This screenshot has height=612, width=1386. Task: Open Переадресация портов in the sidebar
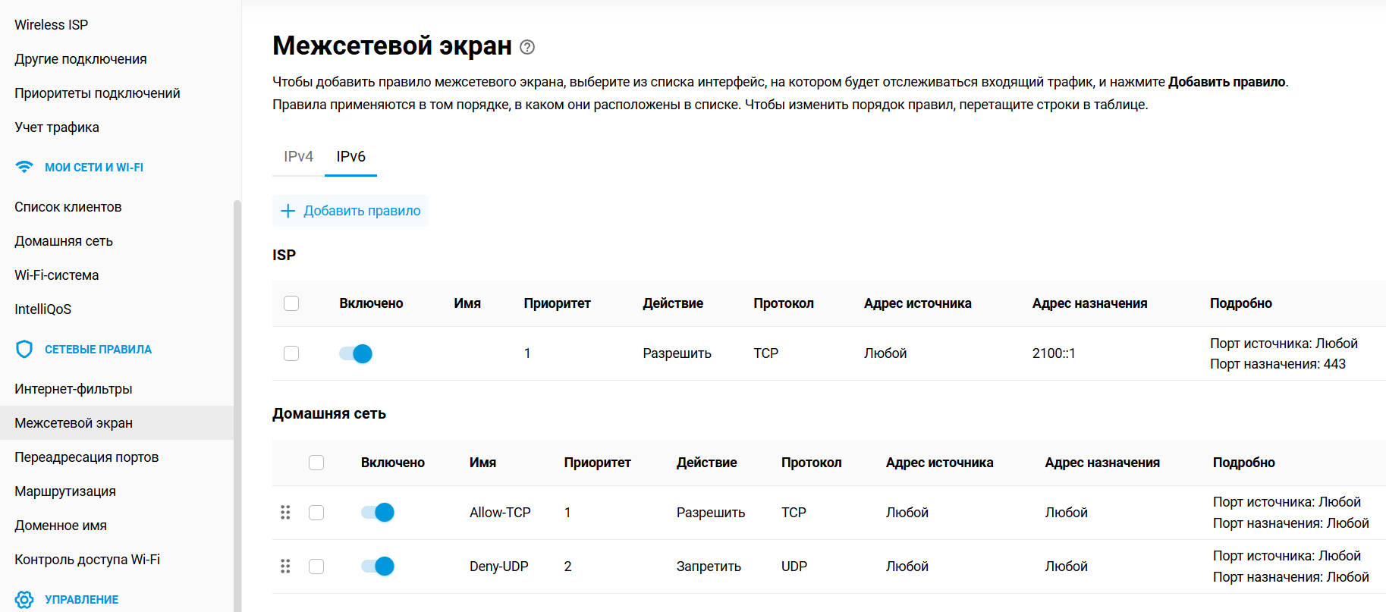coord(86,457)
